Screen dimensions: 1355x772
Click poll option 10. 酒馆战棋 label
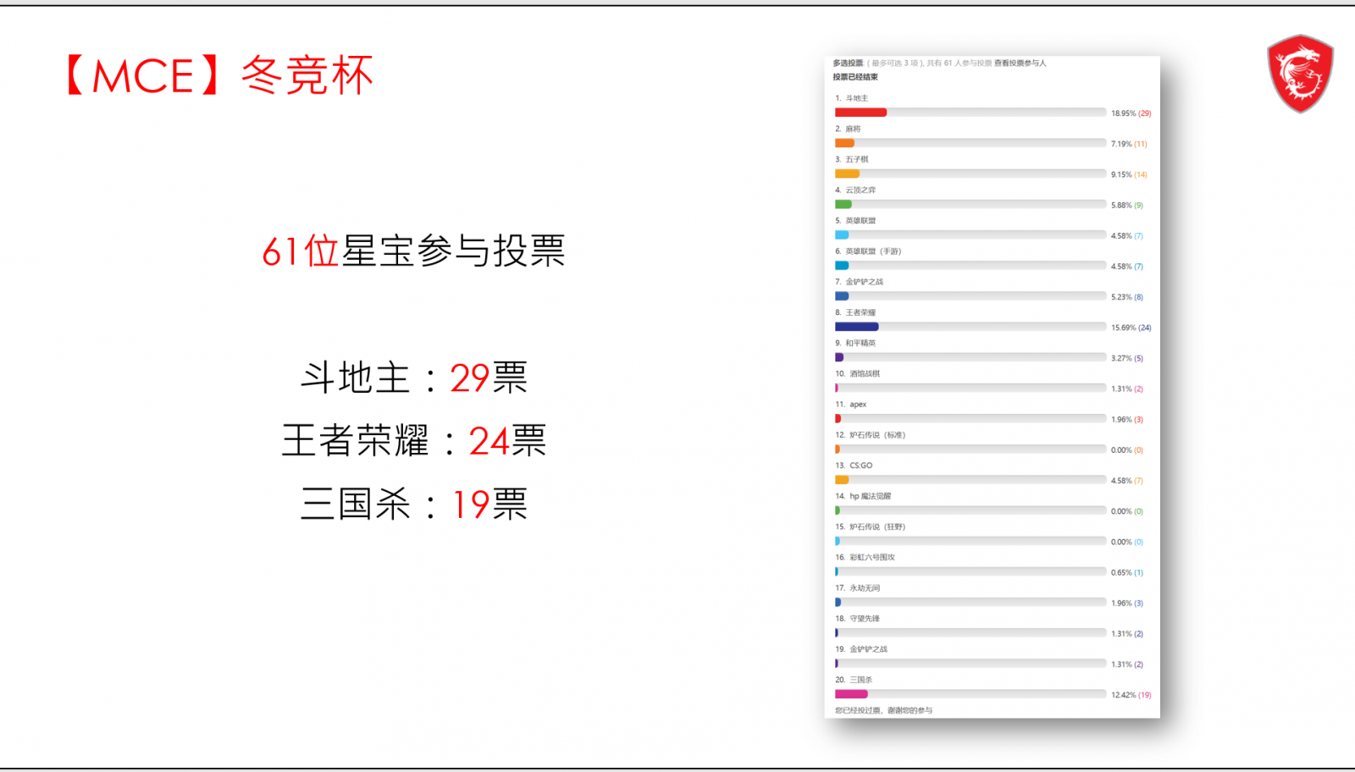(857, 373)
